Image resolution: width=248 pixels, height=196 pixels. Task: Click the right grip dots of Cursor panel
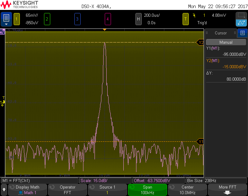tap(235, 33)
